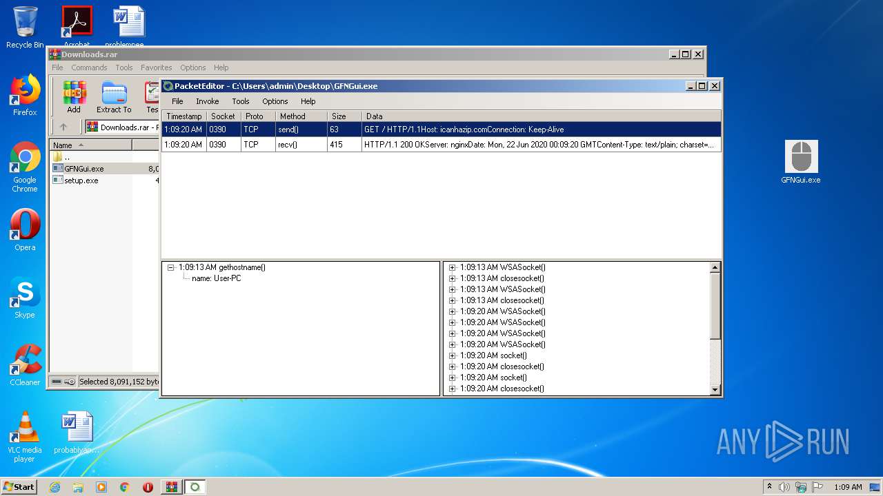
Task: Open Windows Media Player taskbar icon
Action: (101, 487)
